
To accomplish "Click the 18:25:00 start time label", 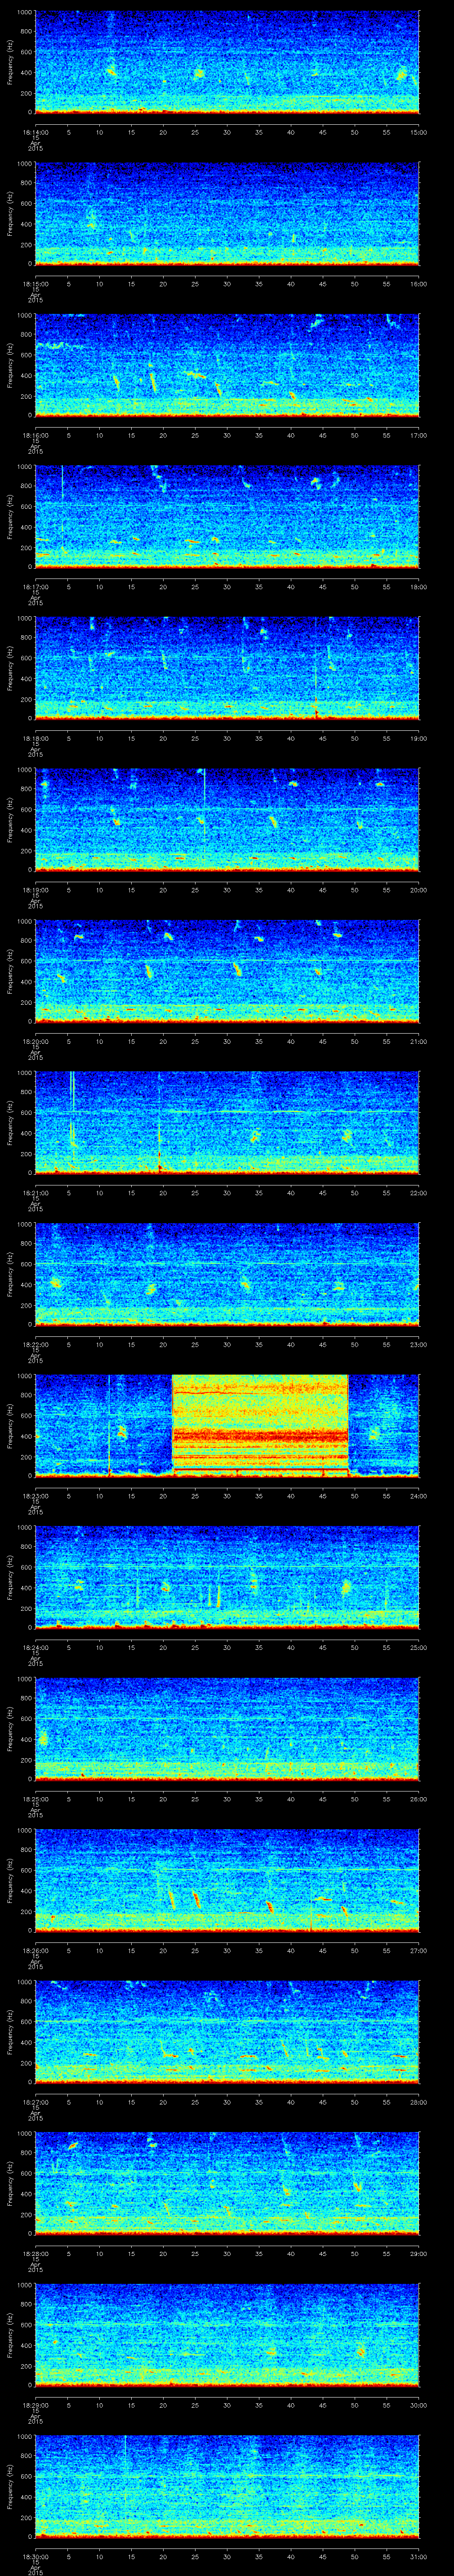I will pyautogui.click(x=35, y=1798).
